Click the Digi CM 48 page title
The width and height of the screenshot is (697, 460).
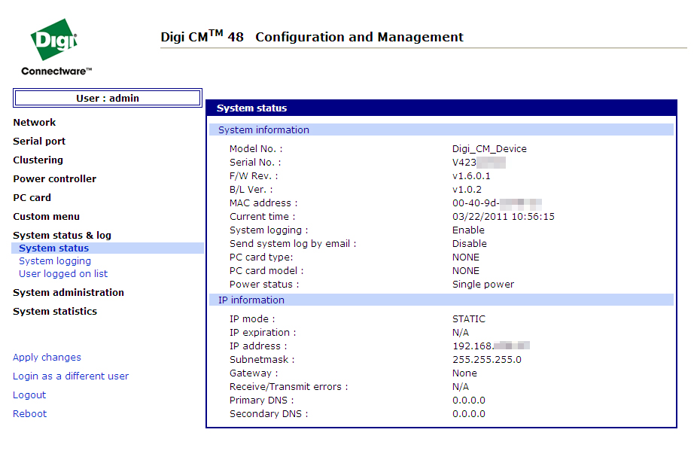(x=312, y=36)
